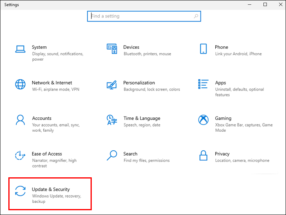Open the Apps list icon
Screen dimensions: 286x215
203,84
